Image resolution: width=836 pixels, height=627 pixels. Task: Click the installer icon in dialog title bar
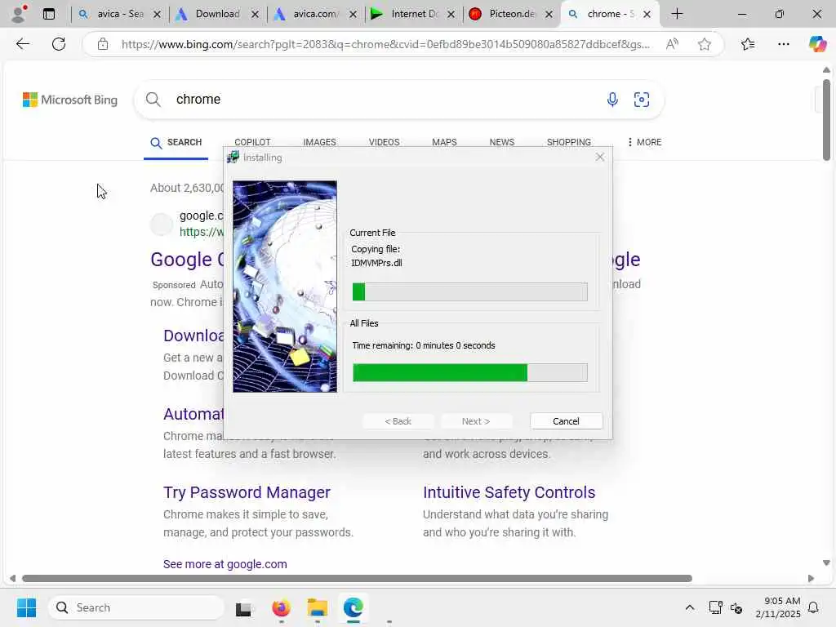point(233,158)
